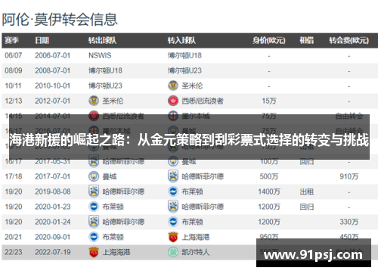Open the 博尔顿U18 link in 06/07 row
The width and height of the screenshot is (378, 274).
point(184,55)
